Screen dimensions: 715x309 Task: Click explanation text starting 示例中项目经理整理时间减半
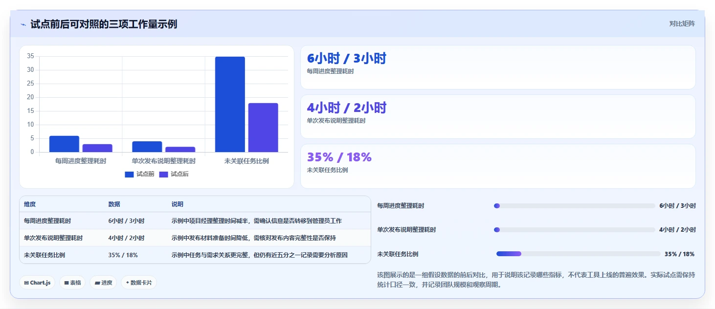(x=256, y=221)
